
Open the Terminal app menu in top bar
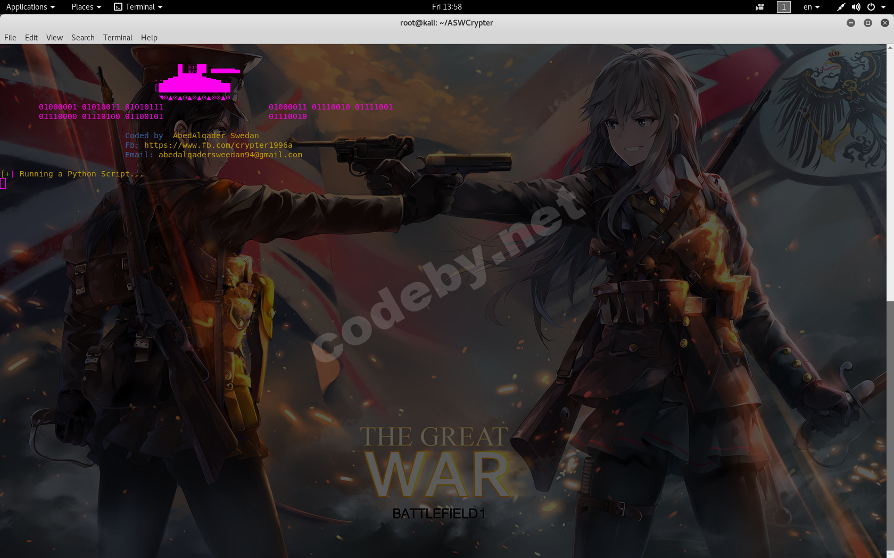[x=138, y=7]
